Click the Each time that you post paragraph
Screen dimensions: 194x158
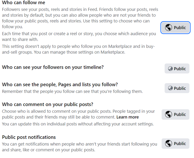tap(79, 36)
